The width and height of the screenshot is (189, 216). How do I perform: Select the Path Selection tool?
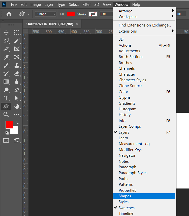coord(17,98)
